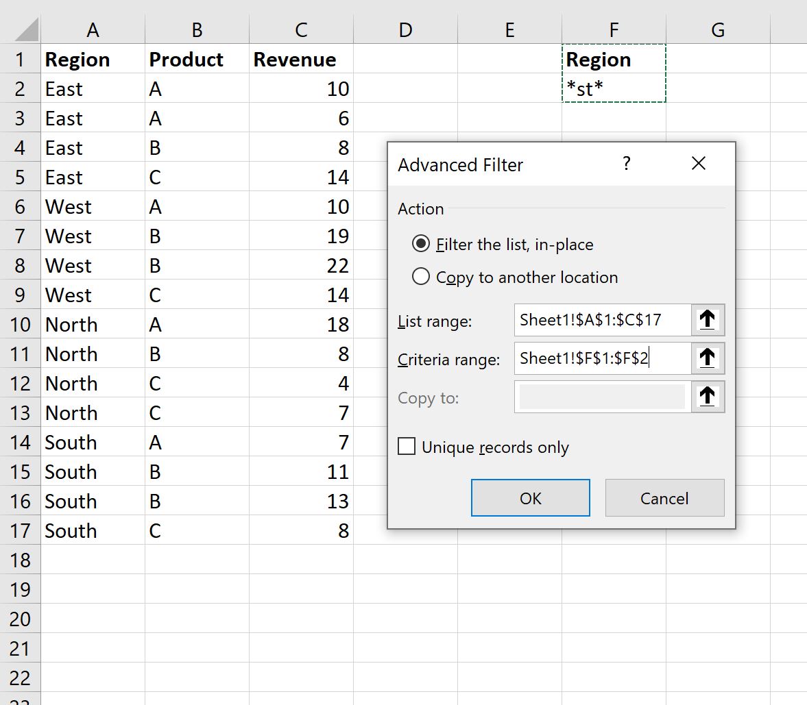Click the List range collapse-dialog arrow icon

708,320
